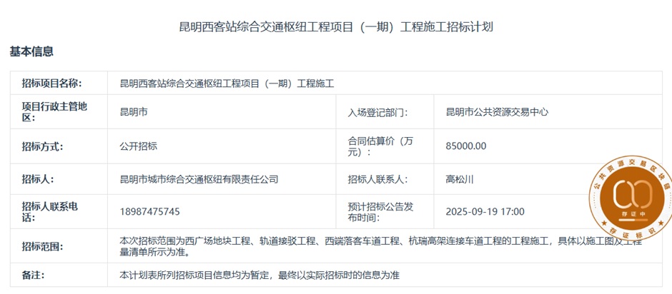672x294 pixels.
Task: Click the phone number 18987475745
Action: pos(150,212)
